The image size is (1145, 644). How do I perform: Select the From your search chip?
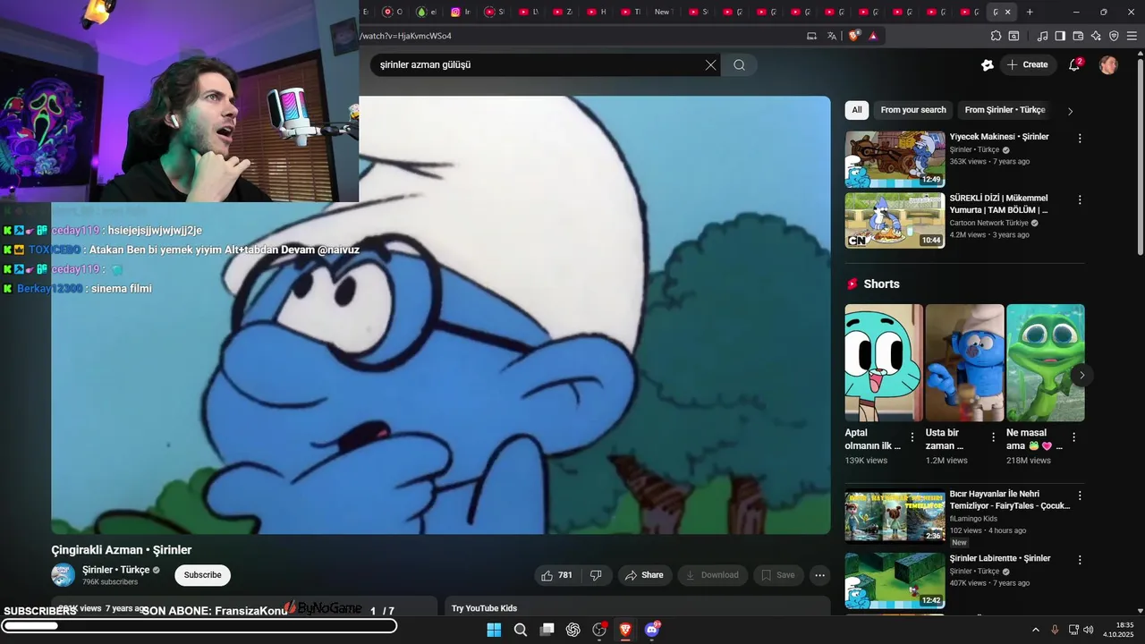tap(912, 110)
